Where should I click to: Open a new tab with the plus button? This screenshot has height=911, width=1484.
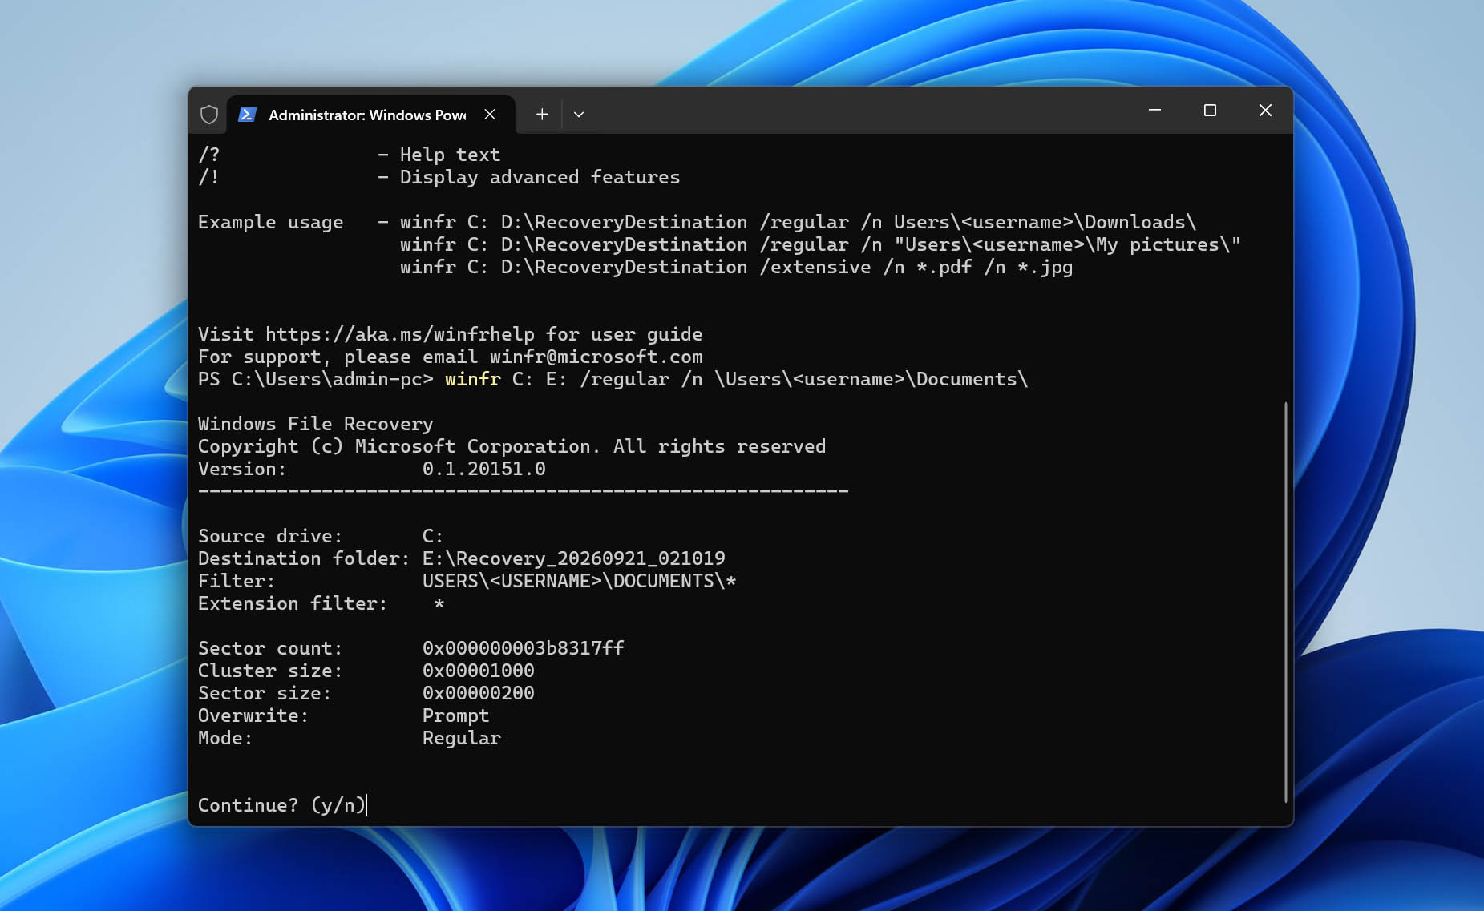click(542, 115)
